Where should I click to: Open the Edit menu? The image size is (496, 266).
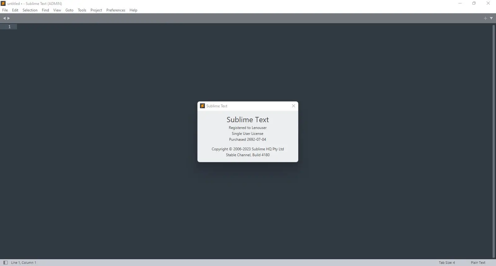coord(15,10)
